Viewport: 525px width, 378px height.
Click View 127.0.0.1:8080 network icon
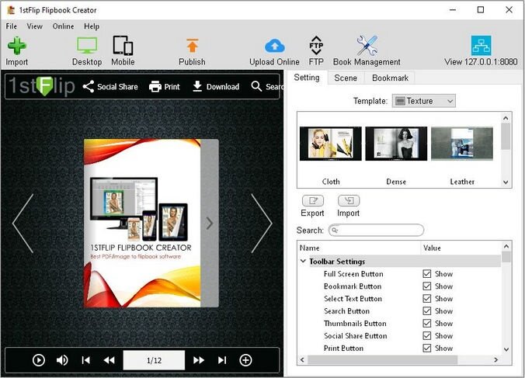tap(482, 46)
